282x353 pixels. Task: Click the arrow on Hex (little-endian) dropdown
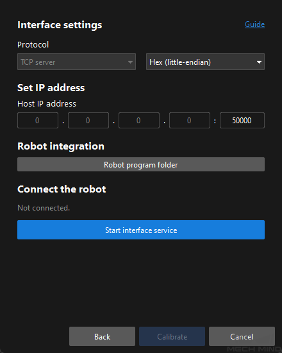(x=259, y=62)
